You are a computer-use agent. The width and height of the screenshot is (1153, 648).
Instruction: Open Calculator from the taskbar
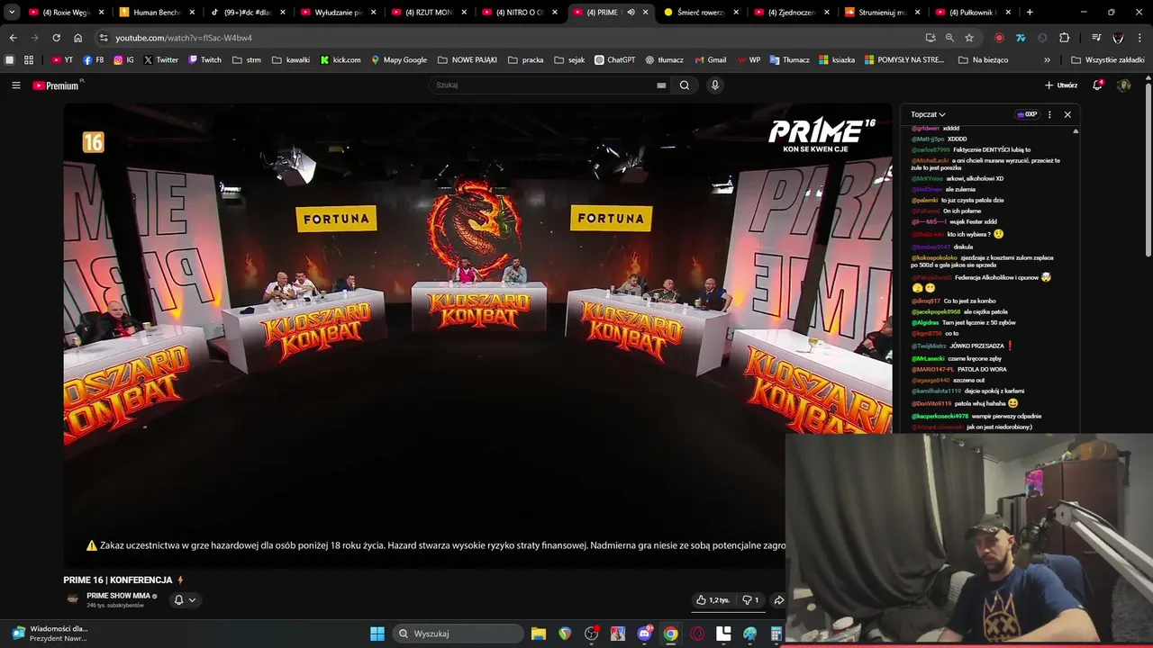775,634
